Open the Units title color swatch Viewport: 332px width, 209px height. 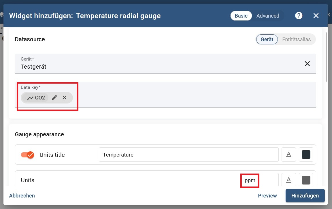[306, 155]
